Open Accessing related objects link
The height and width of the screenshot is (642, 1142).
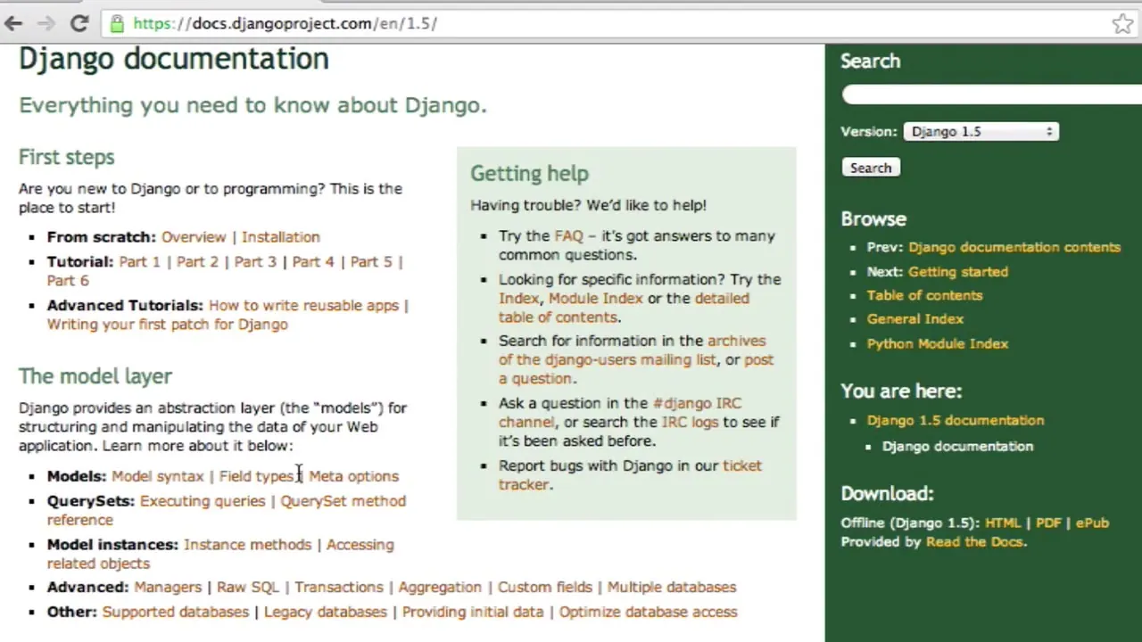360,545
